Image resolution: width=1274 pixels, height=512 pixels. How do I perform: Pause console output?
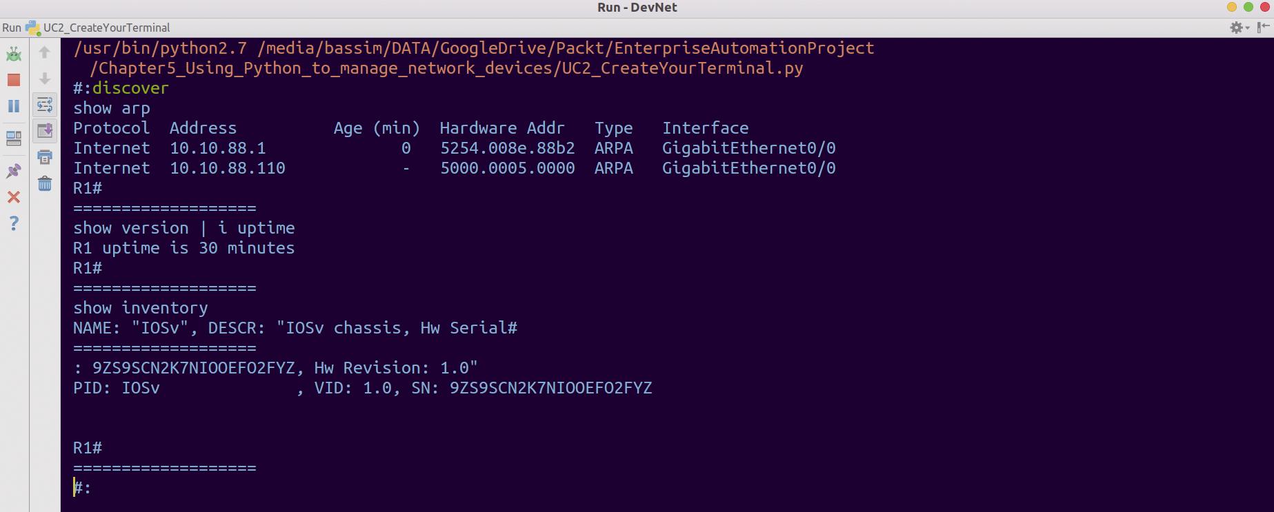click(x=13, y=105)
